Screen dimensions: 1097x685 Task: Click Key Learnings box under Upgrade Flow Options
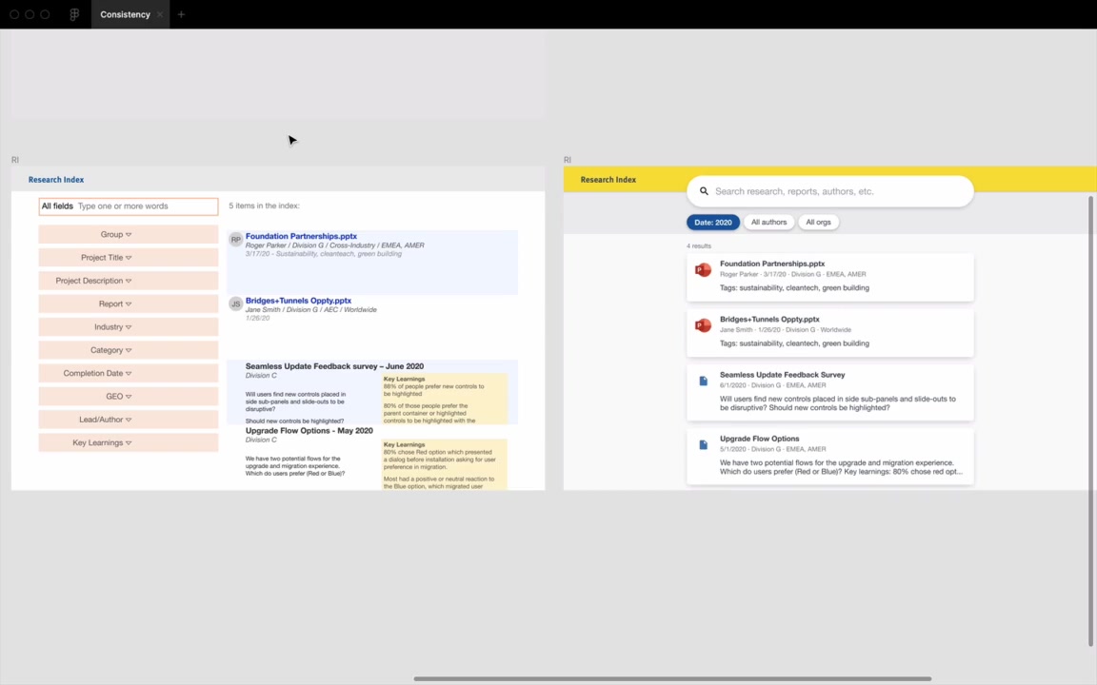(x=445, y=465)
